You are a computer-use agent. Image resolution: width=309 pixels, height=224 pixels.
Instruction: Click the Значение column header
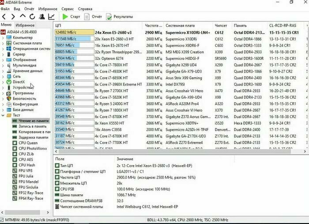point(174,159)
